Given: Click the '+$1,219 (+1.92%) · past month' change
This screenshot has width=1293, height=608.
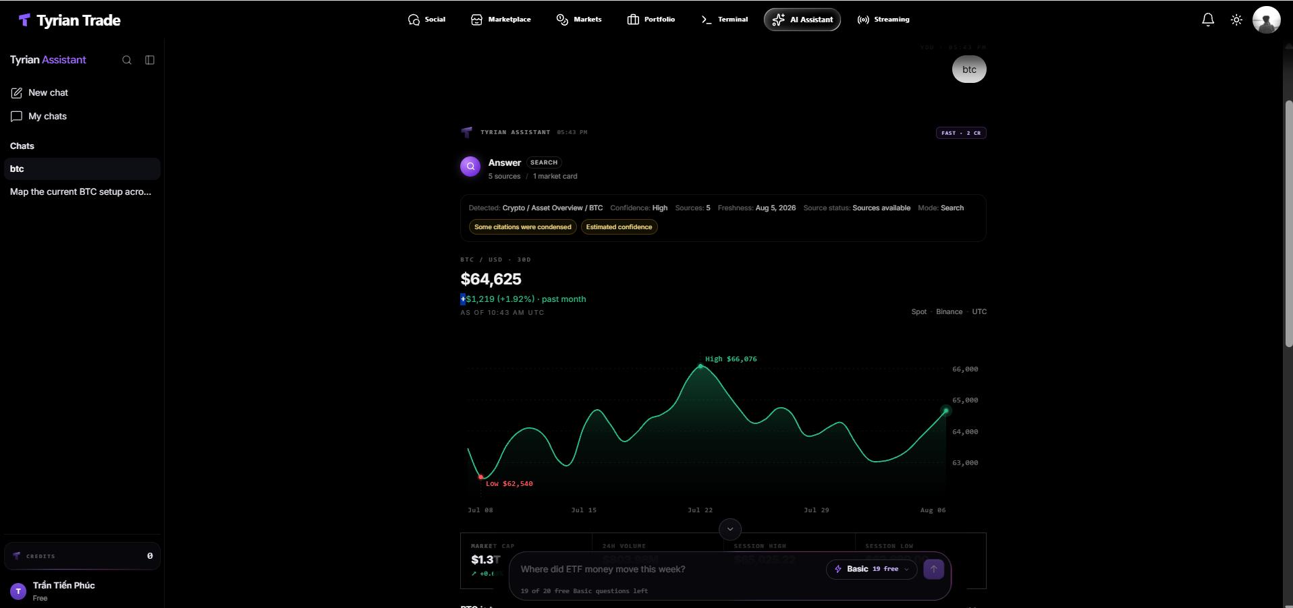Looking at the screenshot, I should coord(523,299).
